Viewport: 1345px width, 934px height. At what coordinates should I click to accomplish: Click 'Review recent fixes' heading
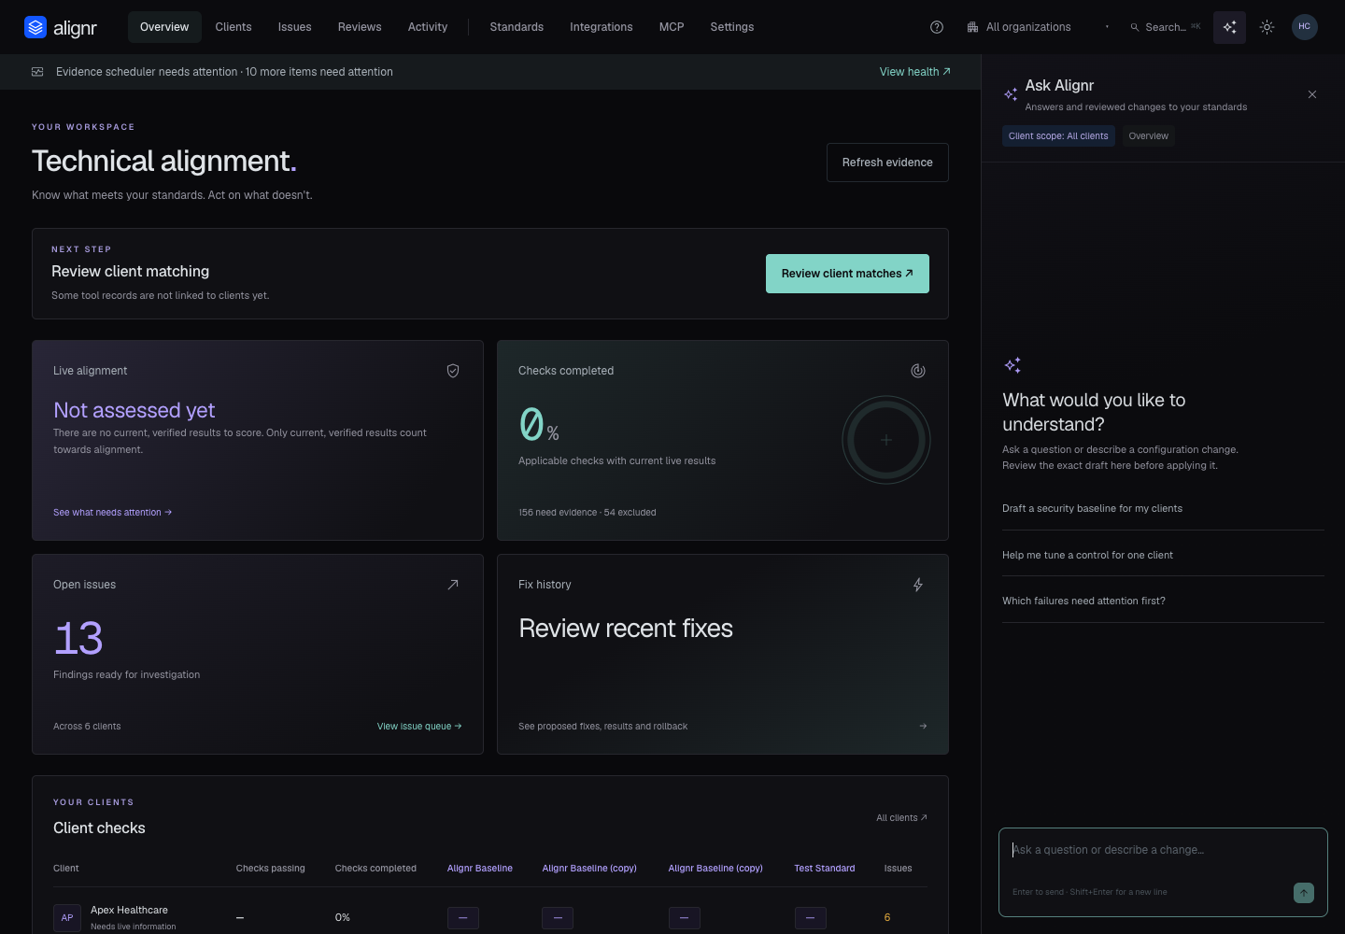[626, 629]
